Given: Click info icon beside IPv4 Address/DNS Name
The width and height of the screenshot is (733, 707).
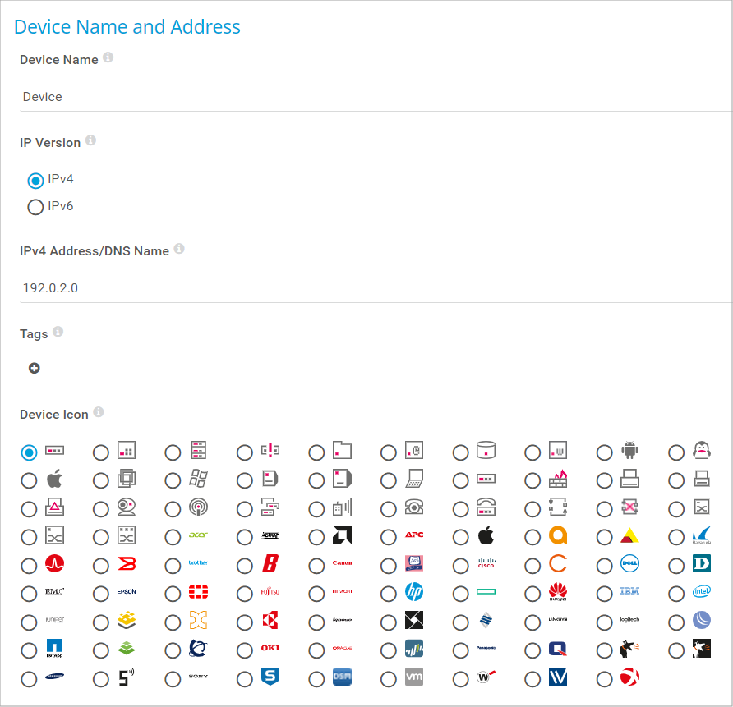Looking at the screenshot, I should click(x=179, y=249).
